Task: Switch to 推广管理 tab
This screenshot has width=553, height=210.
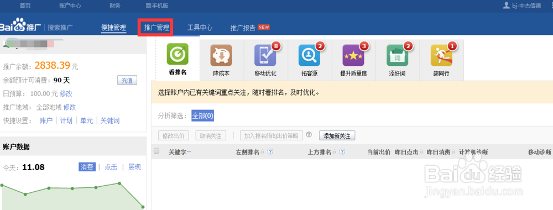Action: click(156, 28)
